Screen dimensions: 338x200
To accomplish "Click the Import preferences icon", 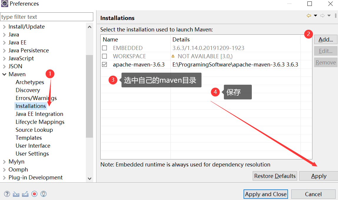I will (x=16, y=194).
